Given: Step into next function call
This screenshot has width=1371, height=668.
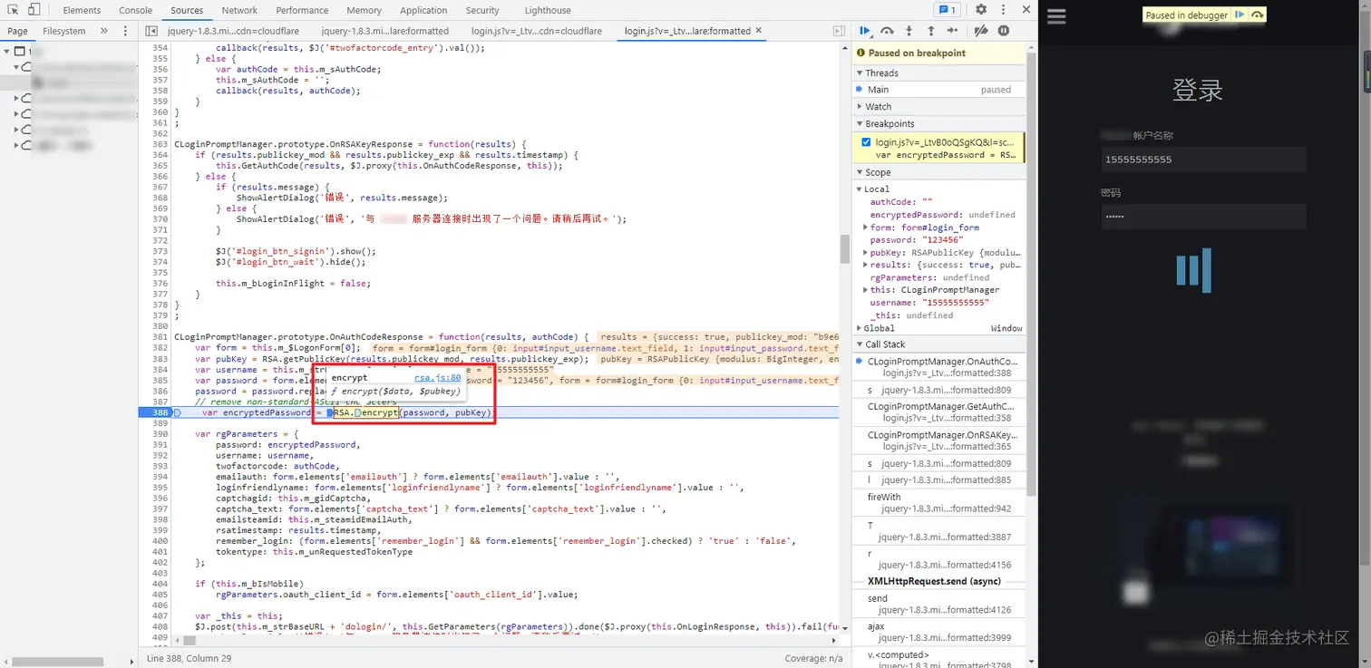Looking at the screenshot, I should click(x=909, y=31).
